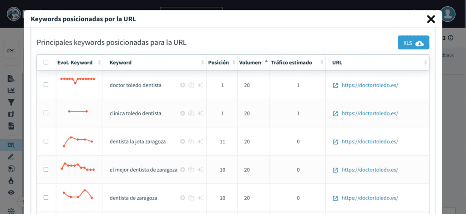Select the keyword text 'el mejor dentista de zaragoza'
The image size is (466, 214).
click(143, 170)
